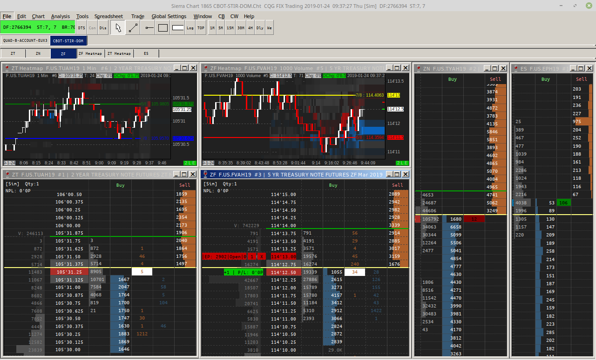Screen dimensions: 596x360
Task: Click ZT Heatmap blue price line label
Action: click(183, 138)
